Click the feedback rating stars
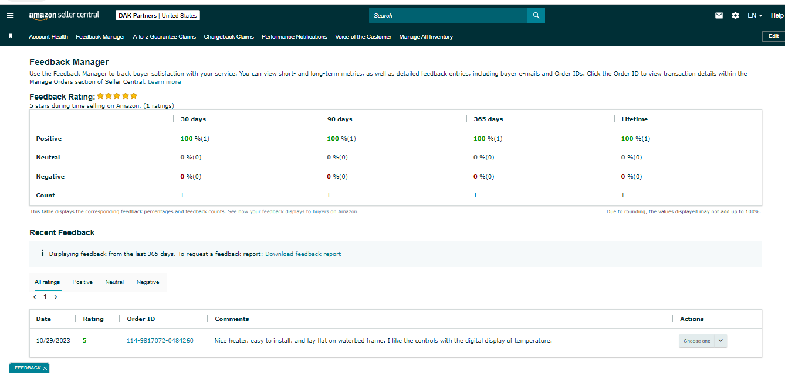 pos(117,96)
